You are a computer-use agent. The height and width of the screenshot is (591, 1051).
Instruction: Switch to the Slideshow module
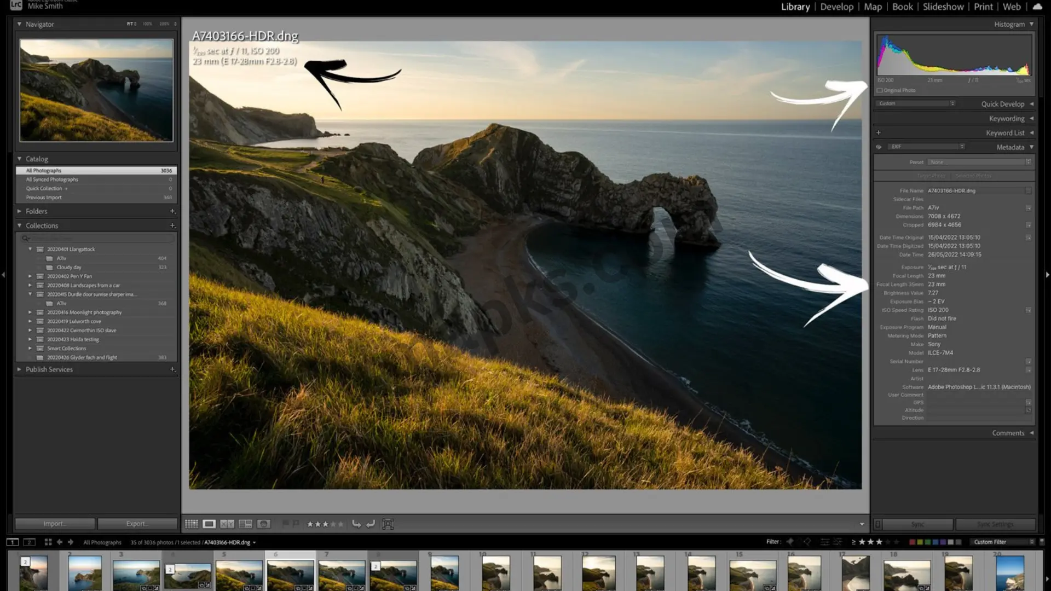(x=943, y=7)
